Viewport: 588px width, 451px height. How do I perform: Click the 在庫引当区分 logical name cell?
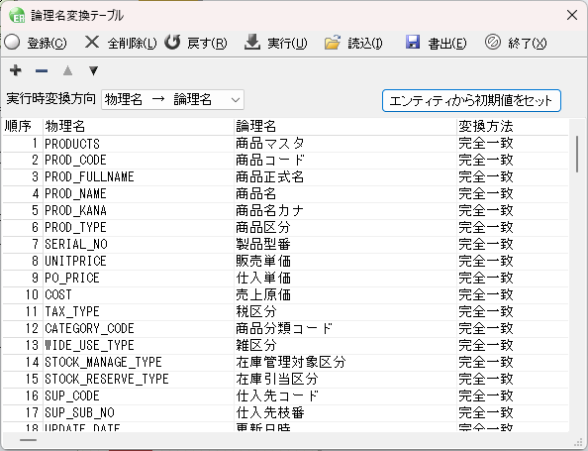[345, 380]
